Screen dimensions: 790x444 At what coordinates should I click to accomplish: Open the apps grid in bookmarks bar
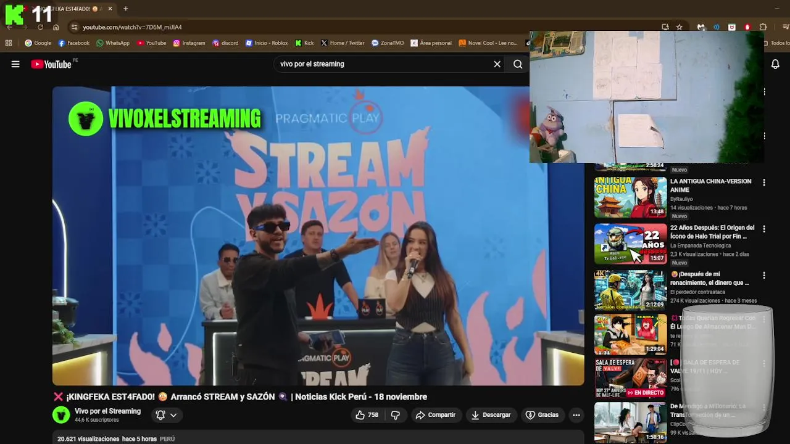[x=9, y=43]
